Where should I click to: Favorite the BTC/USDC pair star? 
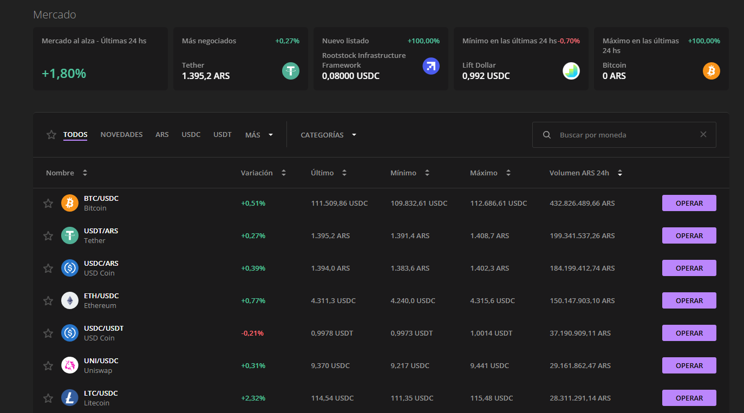coord(48,204)
